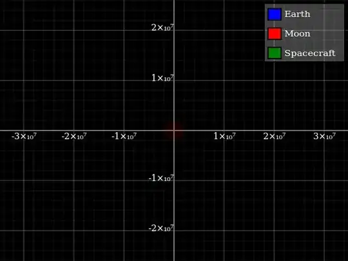Click the y-axis label 2×10⁷
Viewport: 348px width, 261px height.
pos(162,28)
